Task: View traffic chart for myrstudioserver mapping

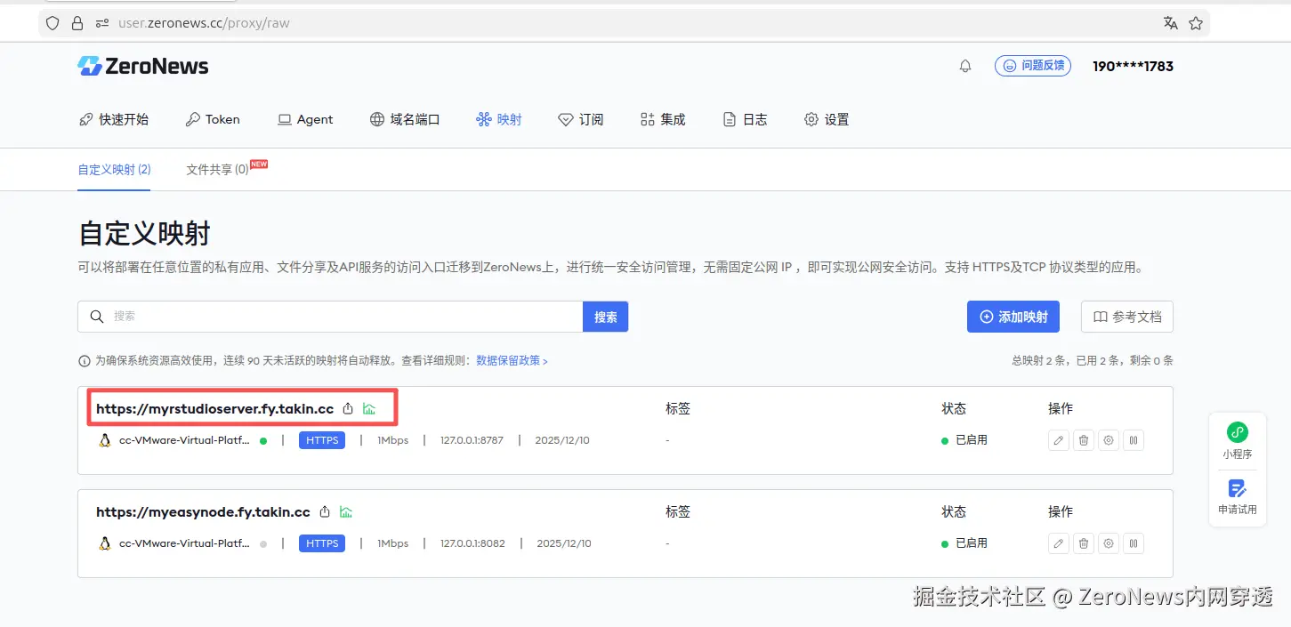Action: click(x=369, y=409)
